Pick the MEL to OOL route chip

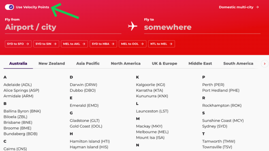(132, 44)
